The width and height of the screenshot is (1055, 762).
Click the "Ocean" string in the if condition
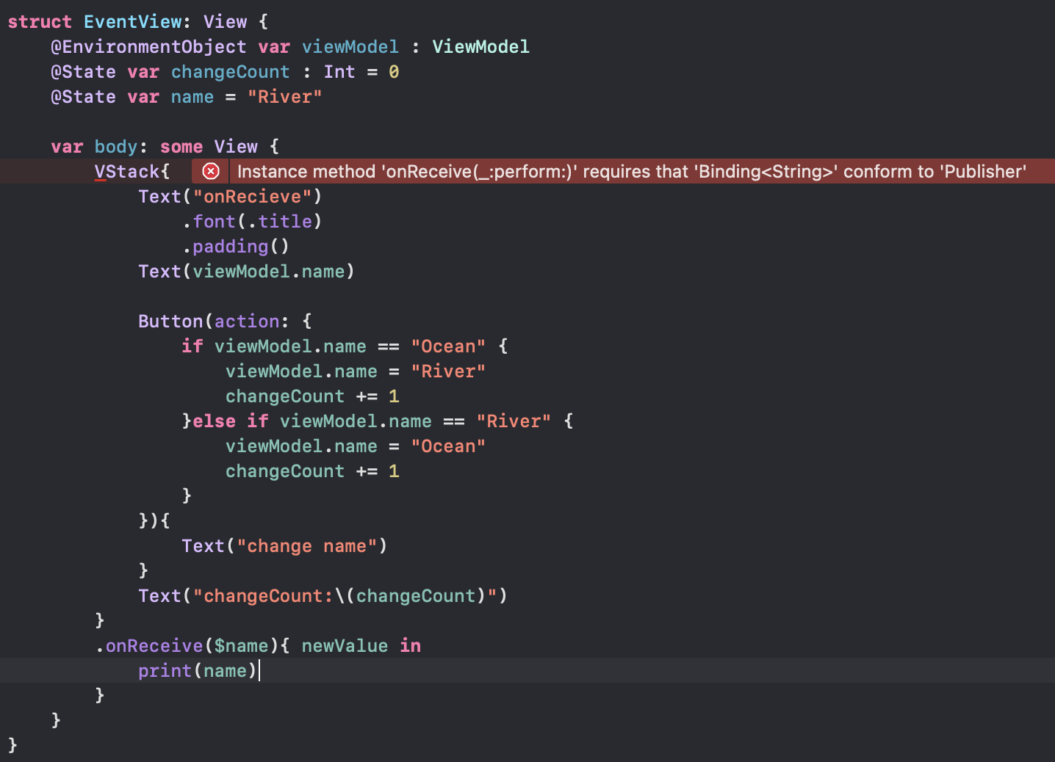[x=448, y=346]
